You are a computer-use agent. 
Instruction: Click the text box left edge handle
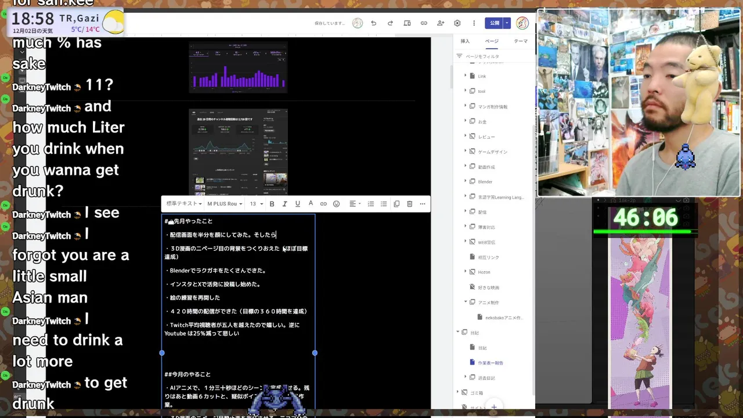point(162,353)
